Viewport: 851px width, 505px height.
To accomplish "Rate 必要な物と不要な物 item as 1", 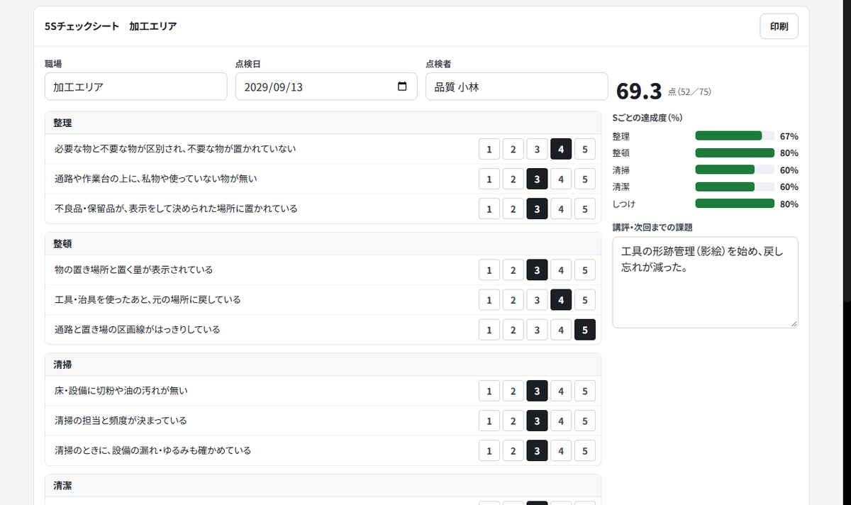I will 489,150.
